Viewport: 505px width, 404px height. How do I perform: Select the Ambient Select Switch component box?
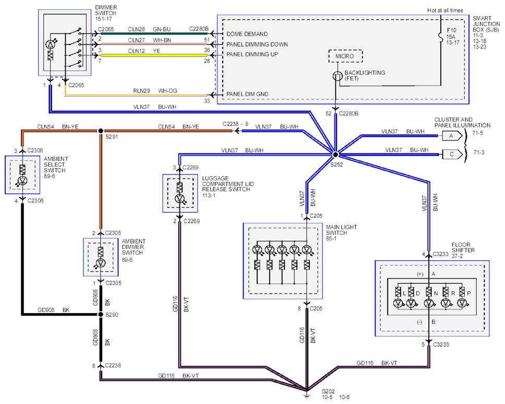(x=22, y=175)
